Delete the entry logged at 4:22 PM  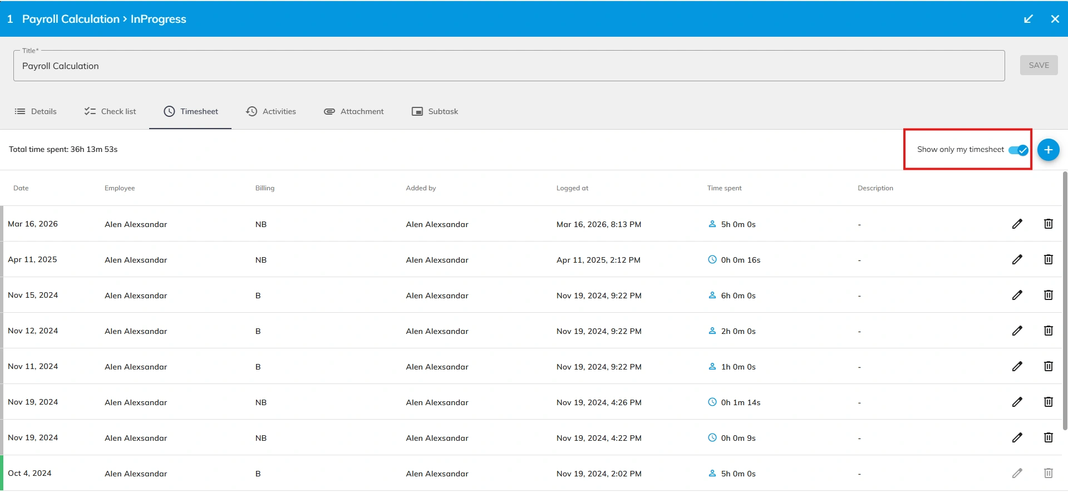click(x=1048, y=438)
